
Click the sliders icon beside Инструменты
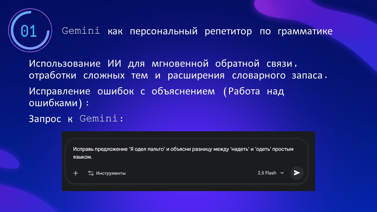coord(91,173)
